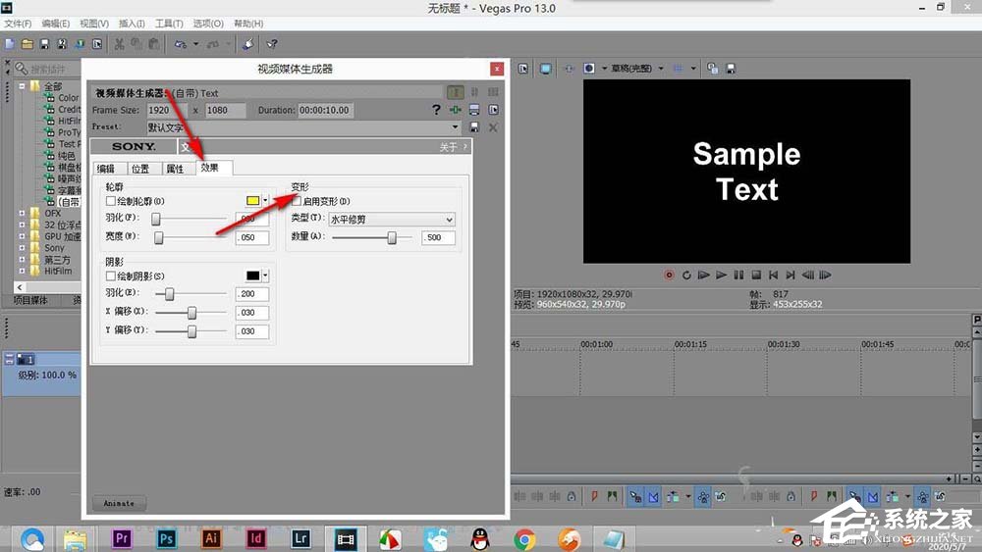
Task: Click the 关于 about link
Action: click(x=448, y=147)
